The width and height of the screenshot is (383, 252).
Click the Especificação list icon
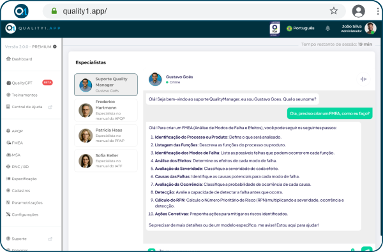pyautogui.click(x=8, y=178)
